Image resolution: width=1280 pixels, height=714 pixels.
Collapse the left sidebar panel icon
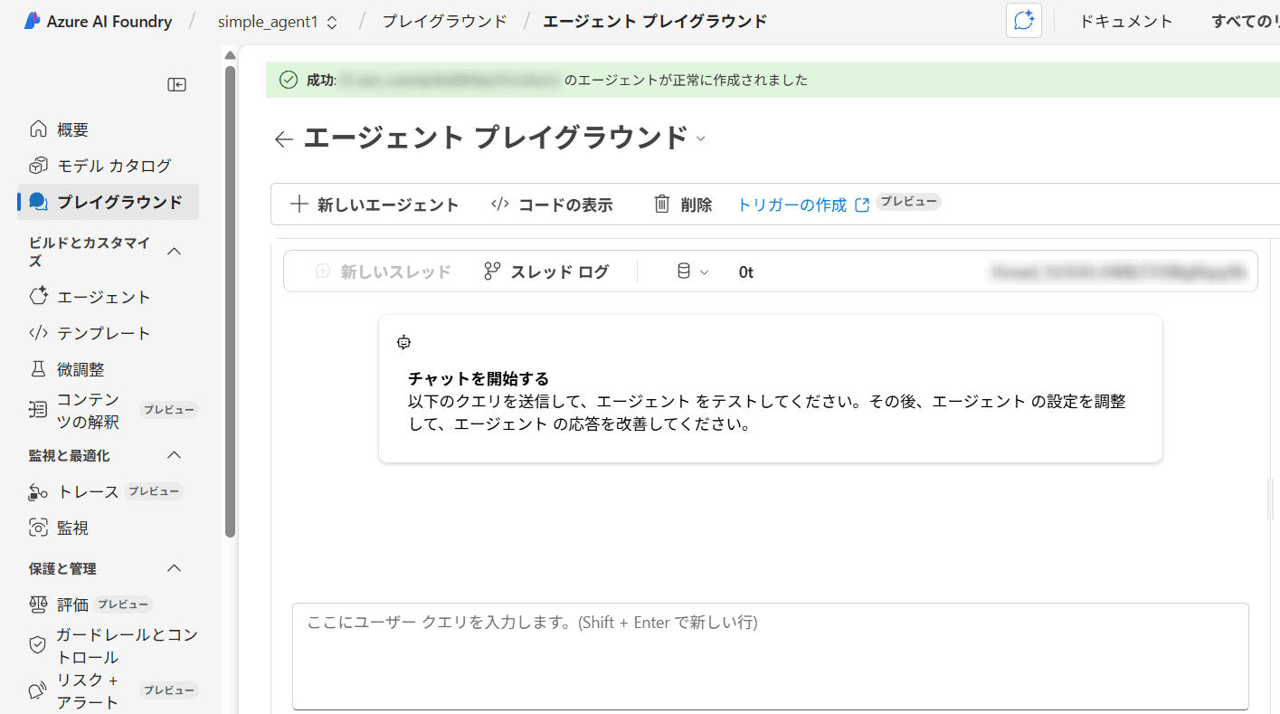tap(177, 84)
